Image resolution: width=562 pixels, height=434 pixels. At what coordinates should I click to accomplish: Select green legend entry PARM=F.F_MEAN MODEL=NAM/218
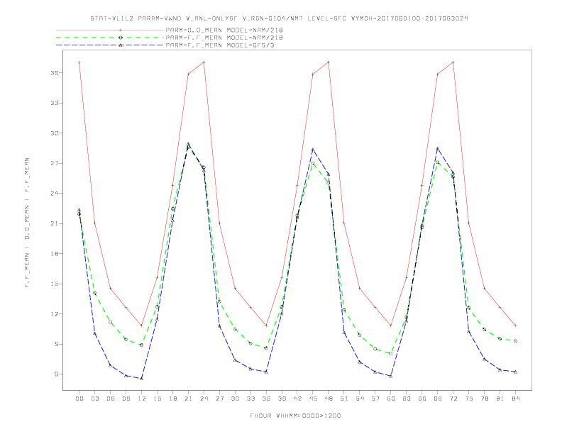pyautogui.click(x=224, y=38)
